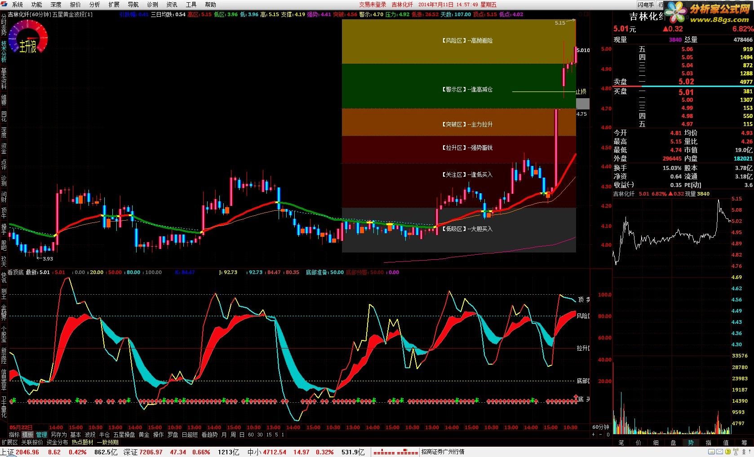Select the 波段 template tab
The height and width of the screenshot is (457, 754).
pos(90,435)
